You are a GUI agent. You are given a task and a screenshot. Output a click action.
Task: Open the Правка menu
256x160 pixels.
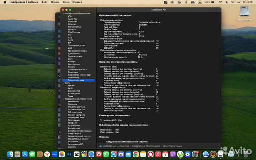pos(55,2)
